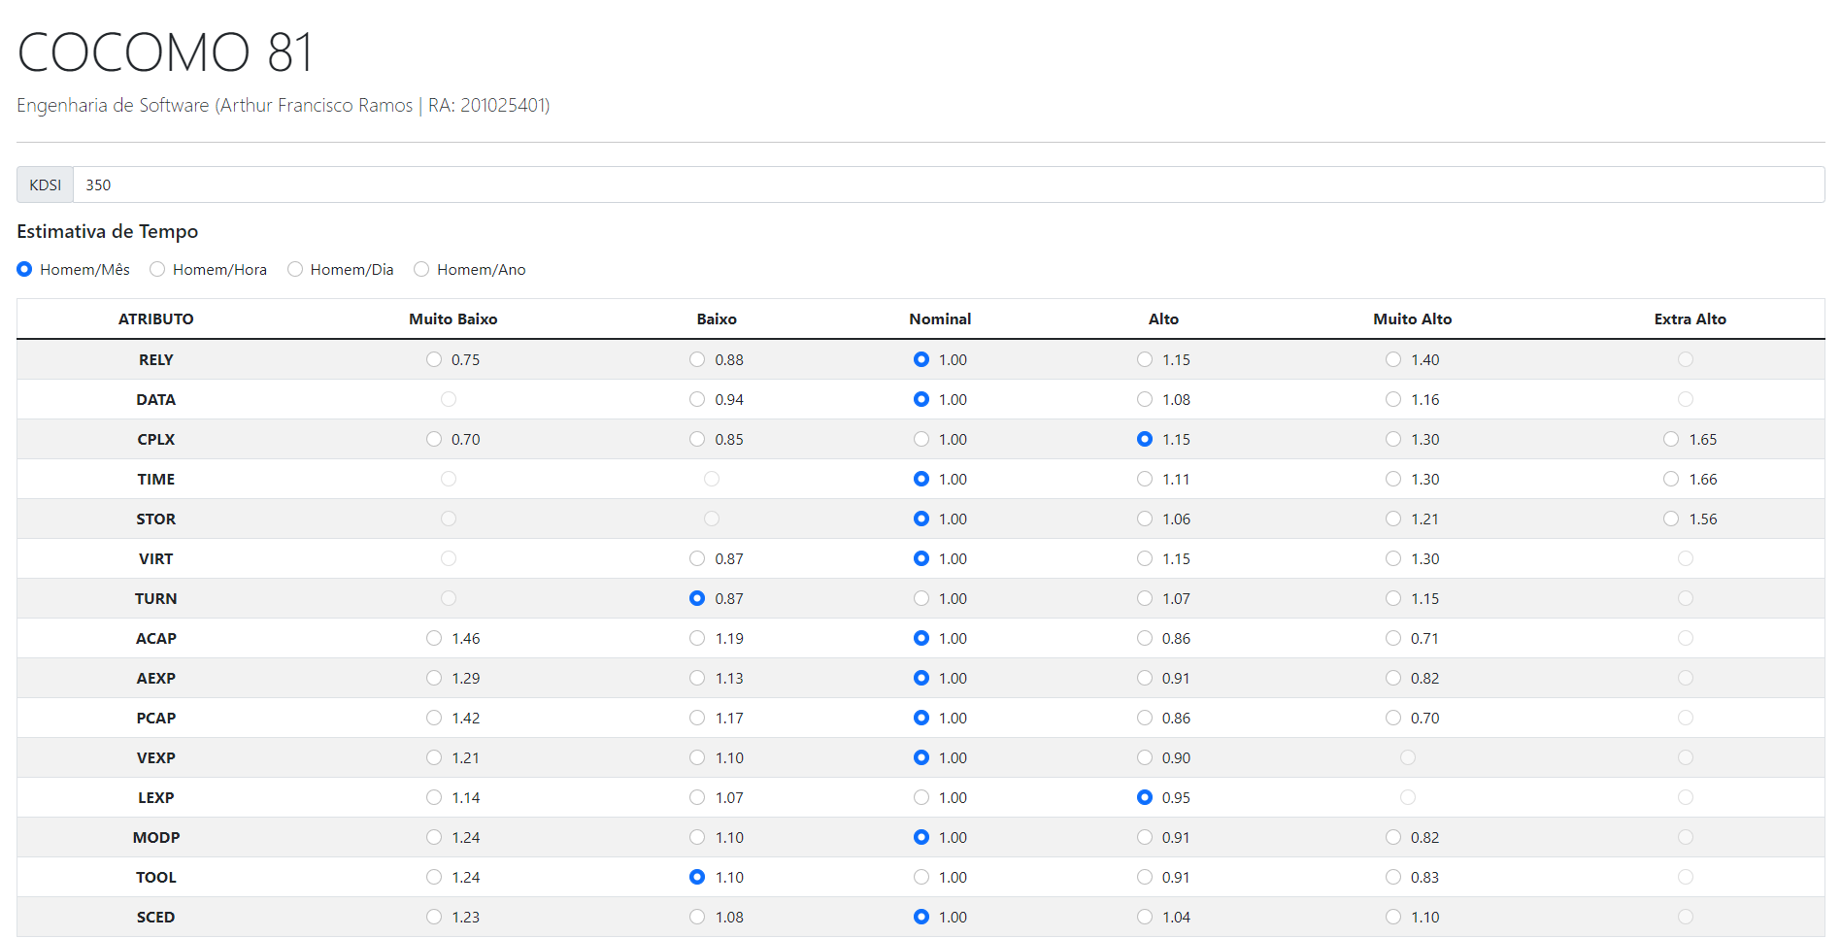Select Homem/Hora time estimate option
Screen dimensions: 1841x938
click(x=157, y=269)
